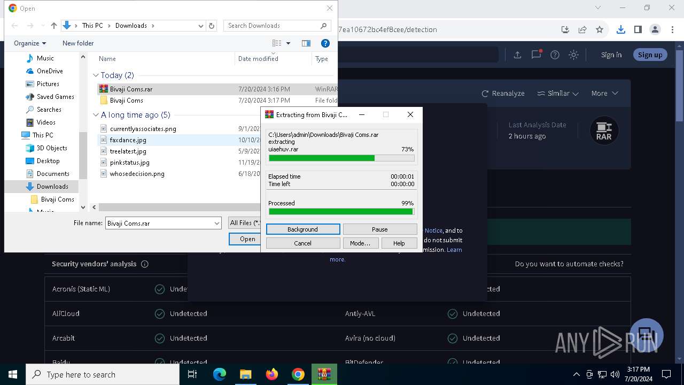Bookmark page with Chrome star icon
Screen dimensions: 684x385
click(600, 29)
